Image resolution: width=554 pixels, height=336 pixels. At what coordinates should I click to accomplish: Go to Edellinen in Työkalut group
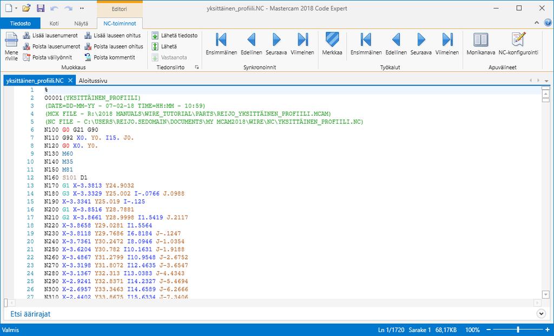coord(396,44)
